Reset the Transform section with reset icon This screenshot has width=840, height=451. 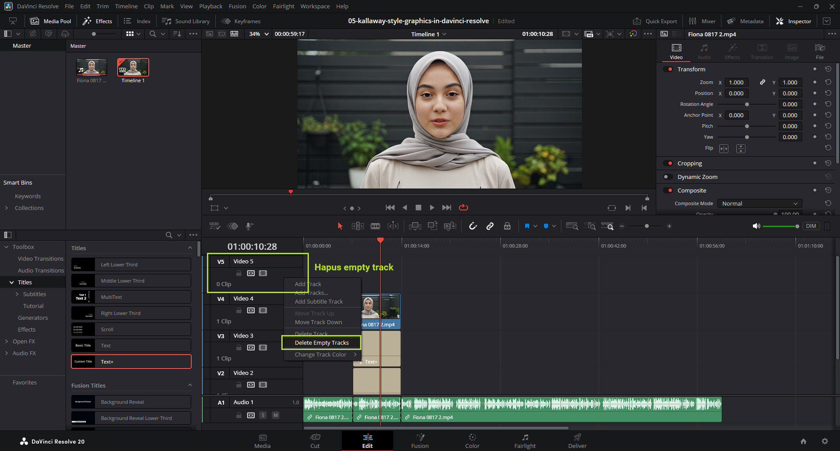click(828, 69)
